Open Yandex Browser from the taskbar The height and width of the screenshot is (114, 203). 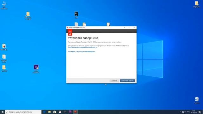point(60,112)
